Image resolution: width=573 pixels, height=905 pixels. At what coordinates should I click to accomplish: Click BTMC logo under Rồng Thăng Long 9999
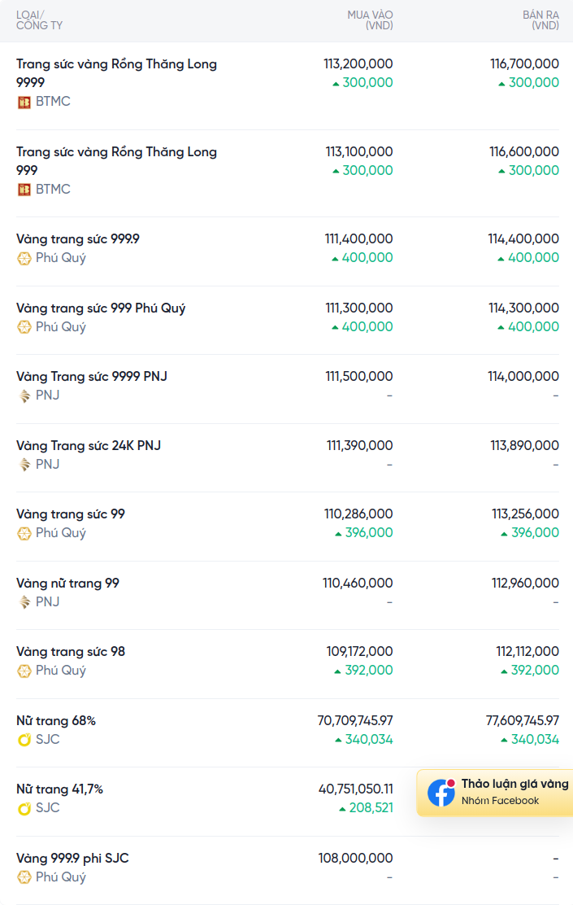(x=24, y=102)
